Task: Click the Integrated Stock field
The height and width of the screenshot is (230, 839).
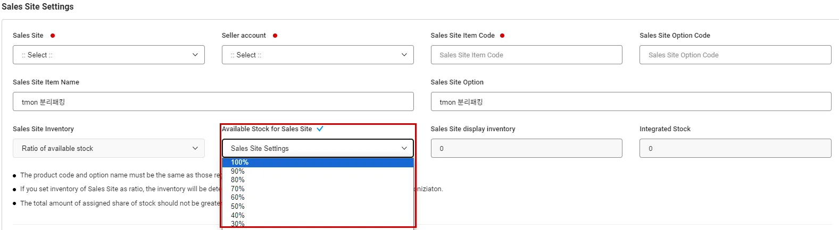Action: [x=735, y=148]
